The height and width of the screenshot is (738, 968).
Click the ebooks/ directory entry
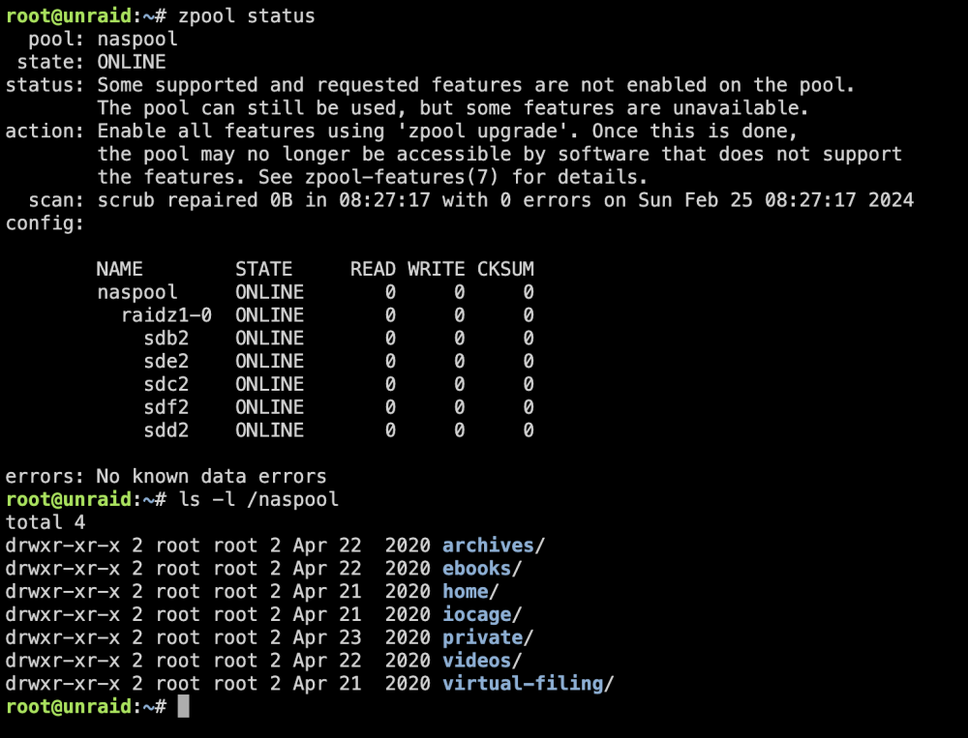pyautogui.click(x=481, y=569)
